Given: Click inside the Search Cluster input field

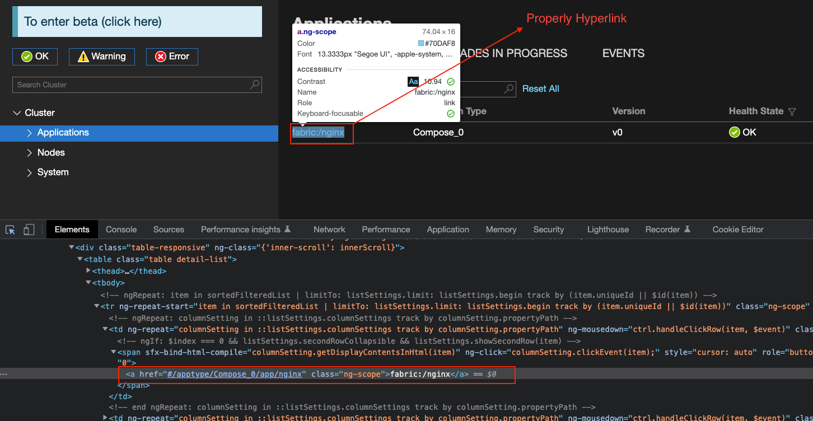Looking at the screenshot, I should 112,85.
